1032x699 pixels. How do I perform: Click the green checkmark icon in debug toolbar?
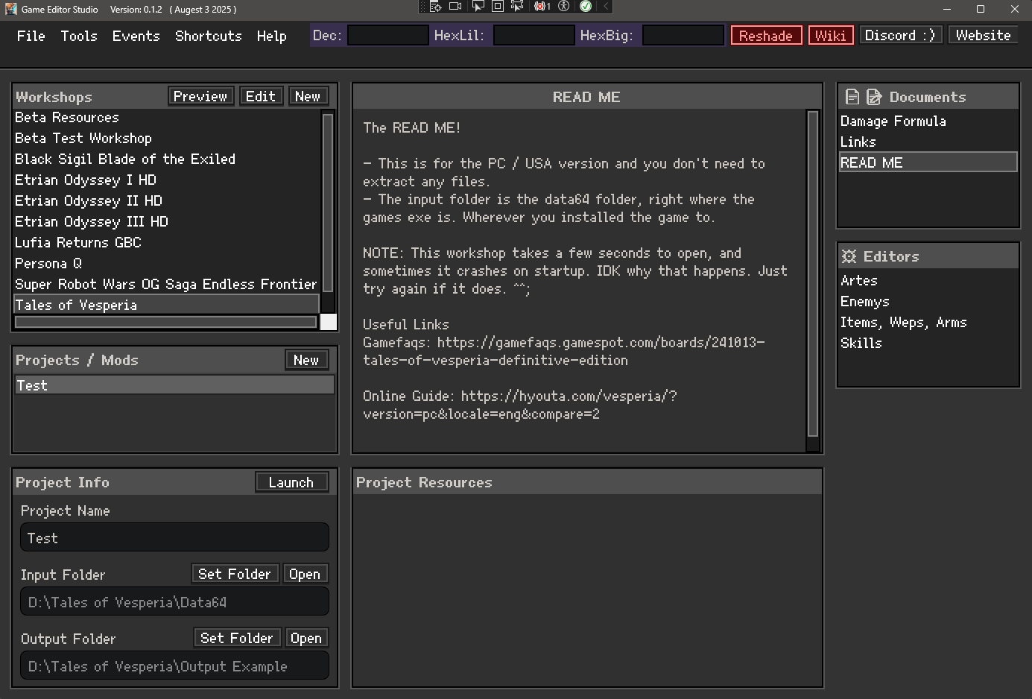pyautogui.click(x=586, y=7)
